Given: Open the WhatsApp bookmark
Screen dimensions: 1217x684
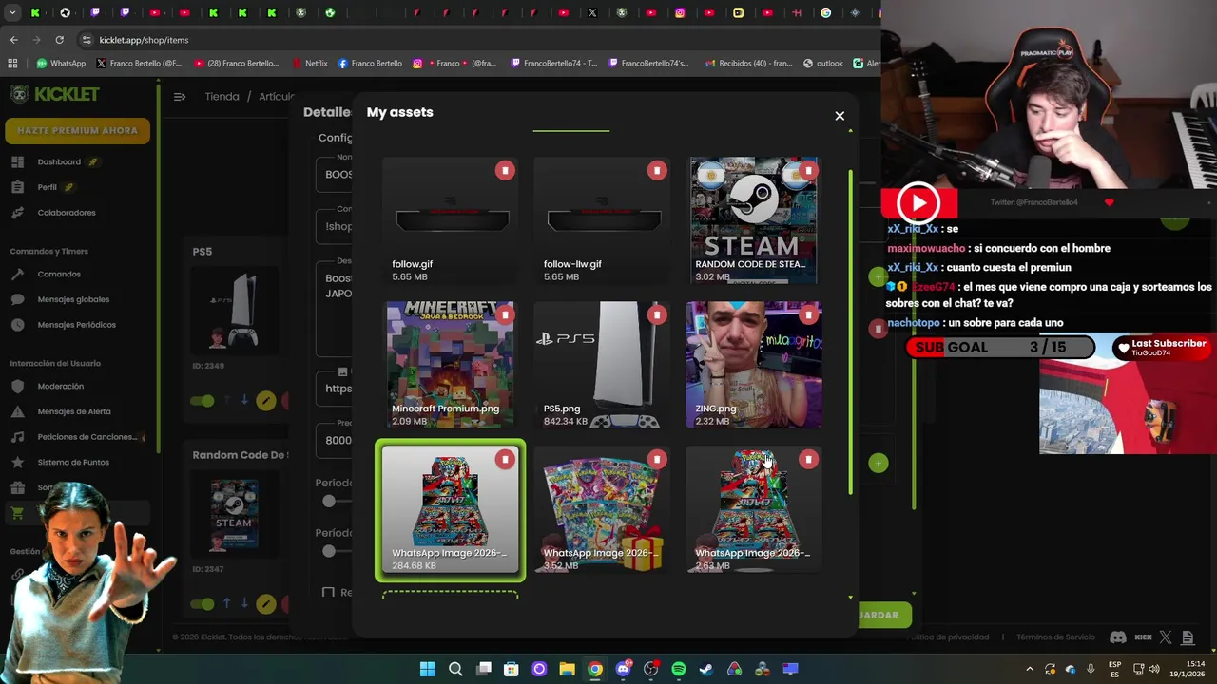Looking at the screenshot, I should pyautogui.click(x=61, y=64).
